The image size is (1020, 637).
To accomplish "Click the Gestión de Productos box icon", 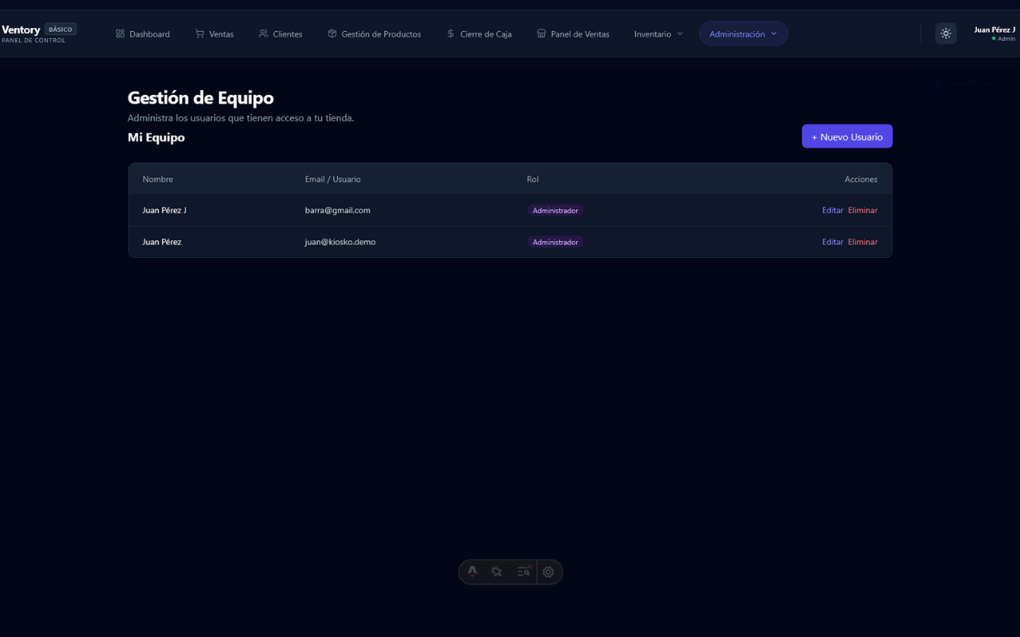I will point(332,34).
